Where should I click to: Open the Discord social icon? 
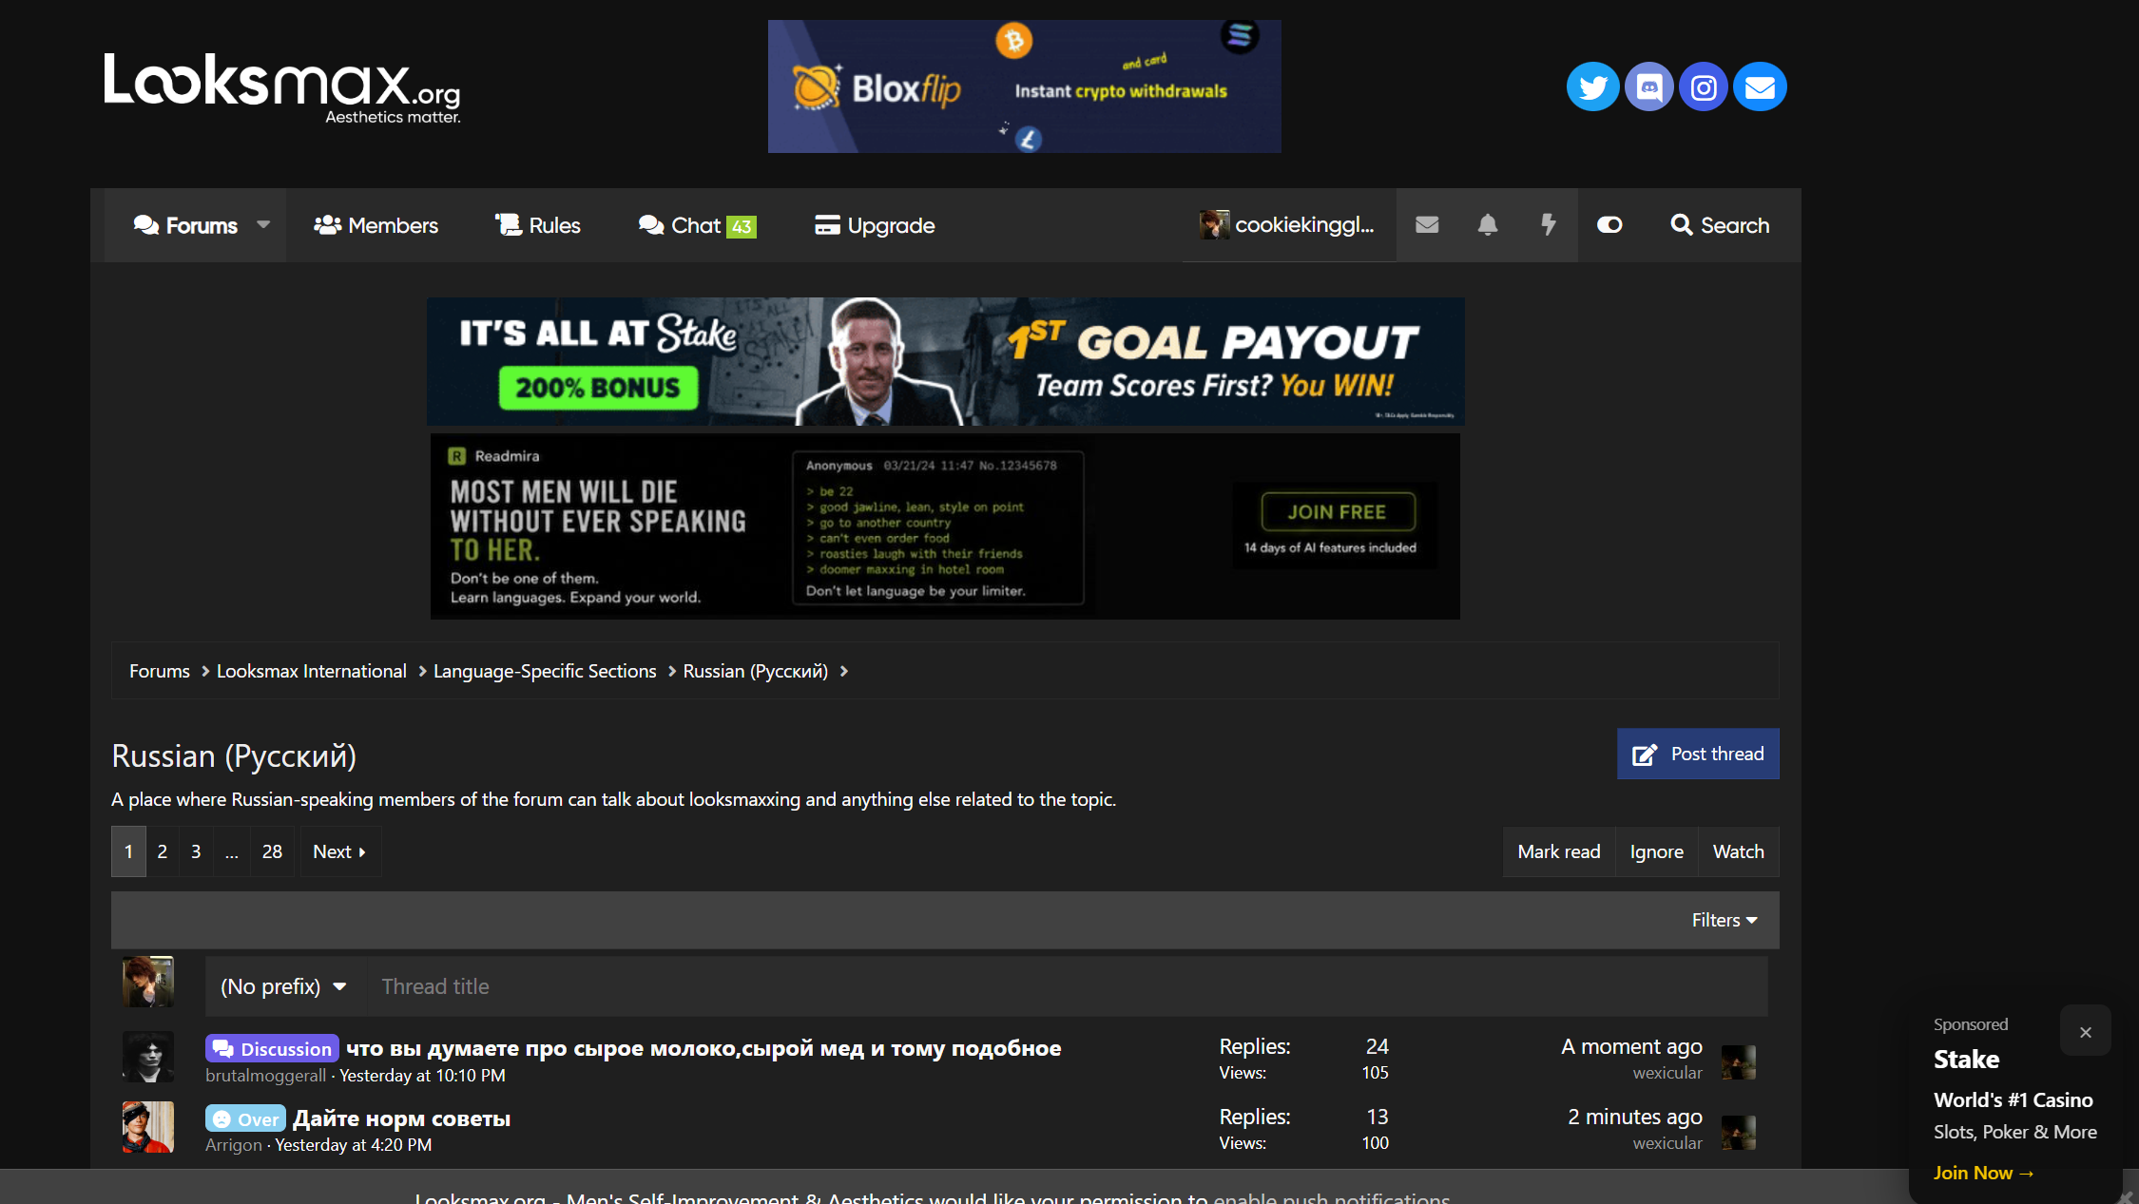(1648, 87)
